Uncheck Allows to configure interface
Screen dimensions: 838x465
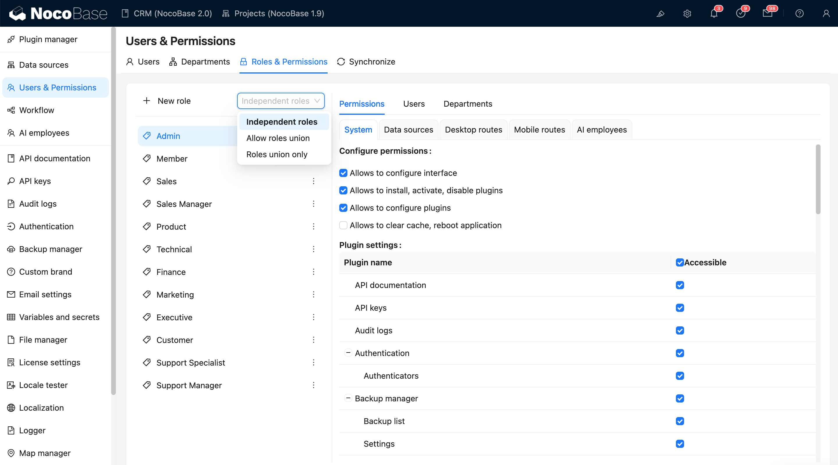(x=343, y=173)
